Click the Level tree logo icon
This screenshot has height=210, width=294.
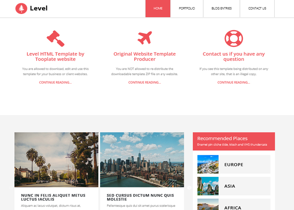pyautogui.click(x=21, y=8)
